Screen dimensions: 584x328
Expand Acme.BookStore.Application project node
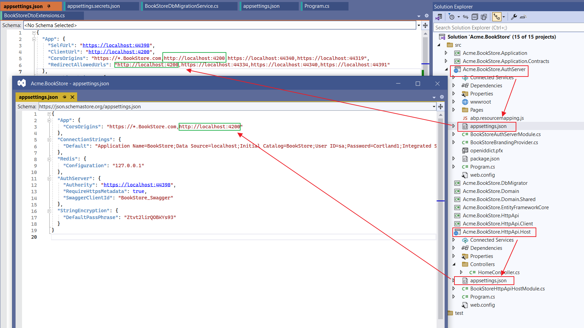coord(446,53)
